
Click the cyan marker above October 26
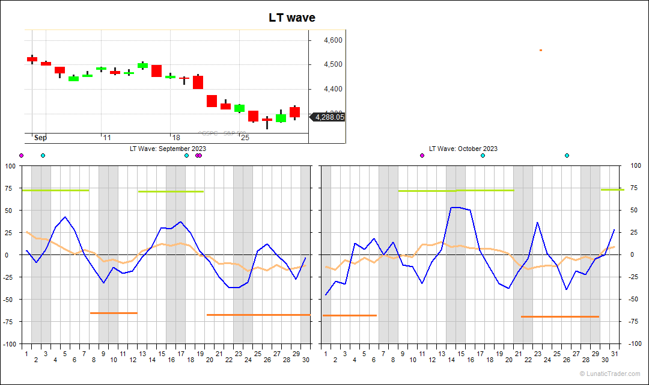(x=566, y=155)
